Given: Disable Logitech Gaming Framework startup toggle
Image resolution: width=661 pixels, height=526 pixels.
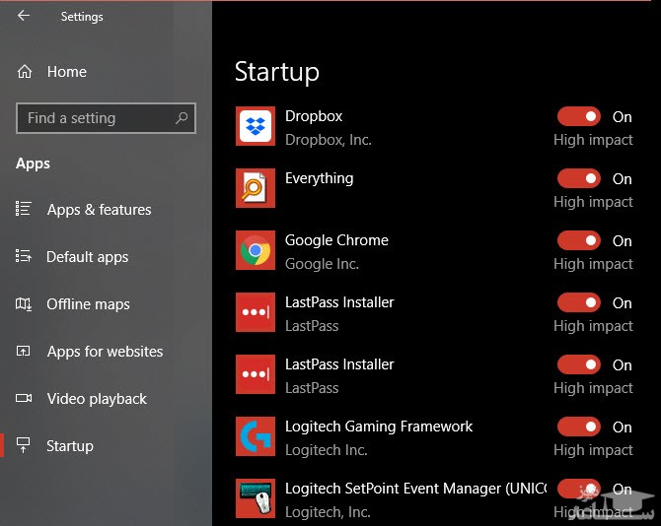Looking at the screenshot, I should click(x=578, y=427).
